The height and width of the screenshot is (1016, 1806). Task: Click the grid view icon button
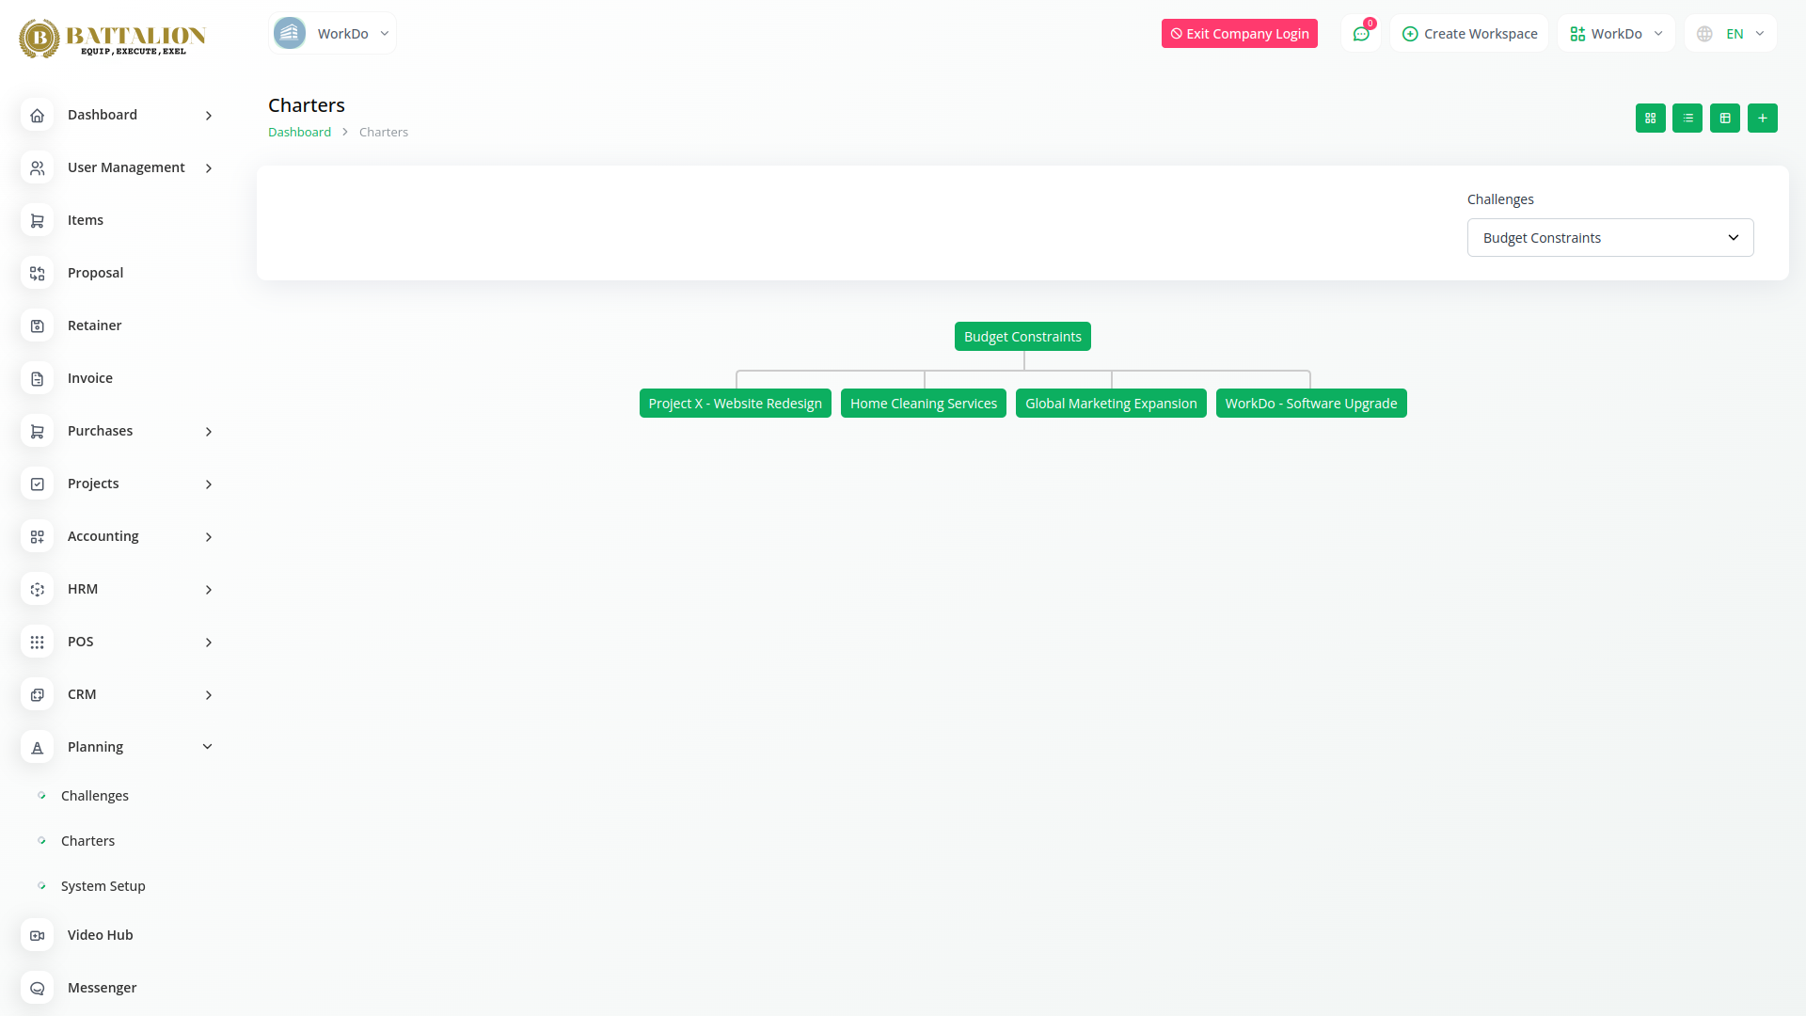coord(1650,118)
